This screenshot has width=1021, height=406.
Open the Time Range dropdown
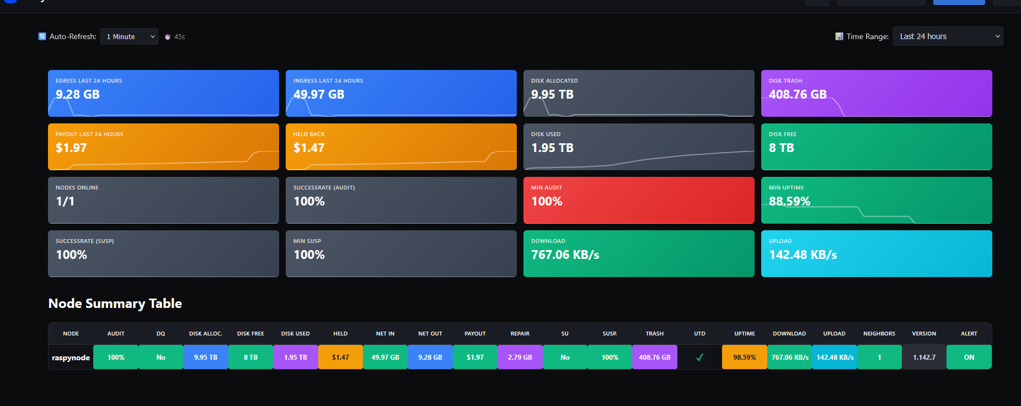click(948, 36)
